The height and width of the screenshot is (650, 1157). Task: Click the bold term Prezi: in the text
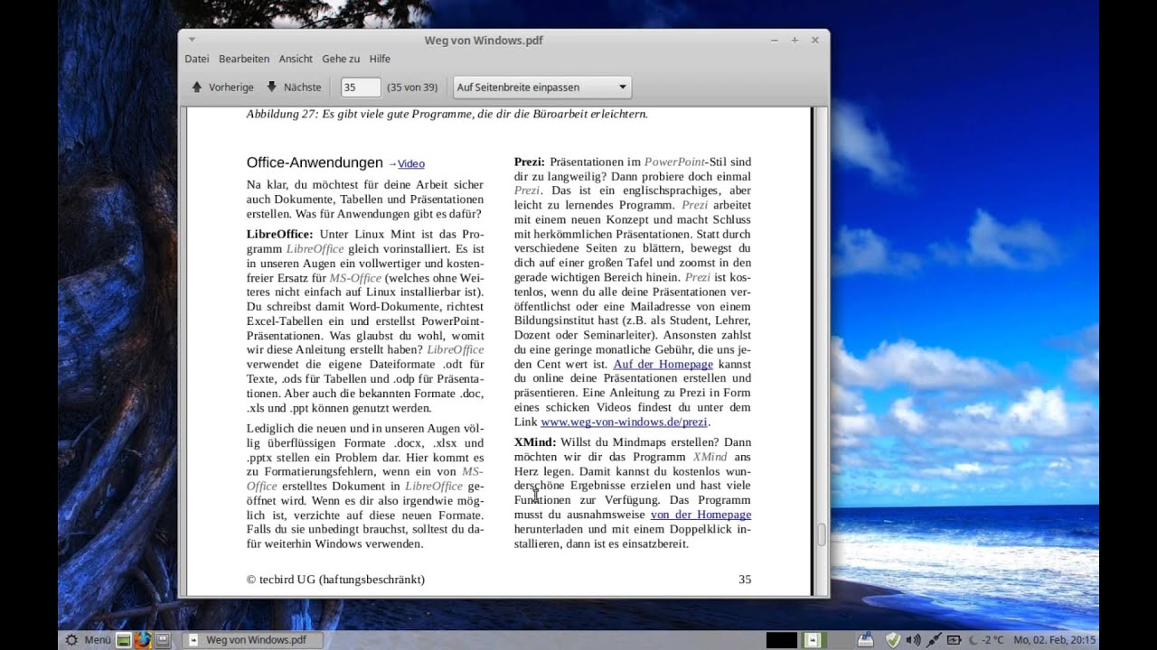tap(529, 162)
